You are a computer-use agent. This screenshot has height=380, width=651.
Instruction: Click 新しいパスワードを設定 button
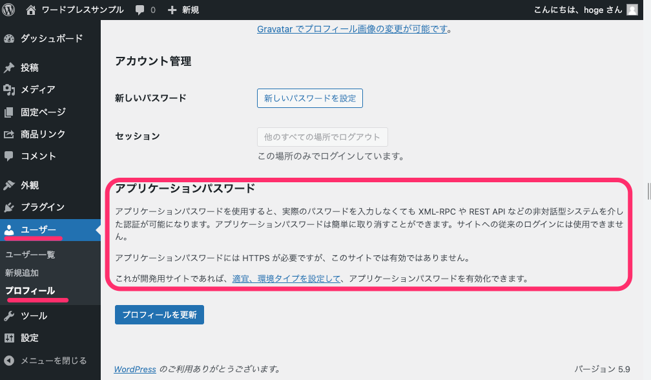coord(310,98)
